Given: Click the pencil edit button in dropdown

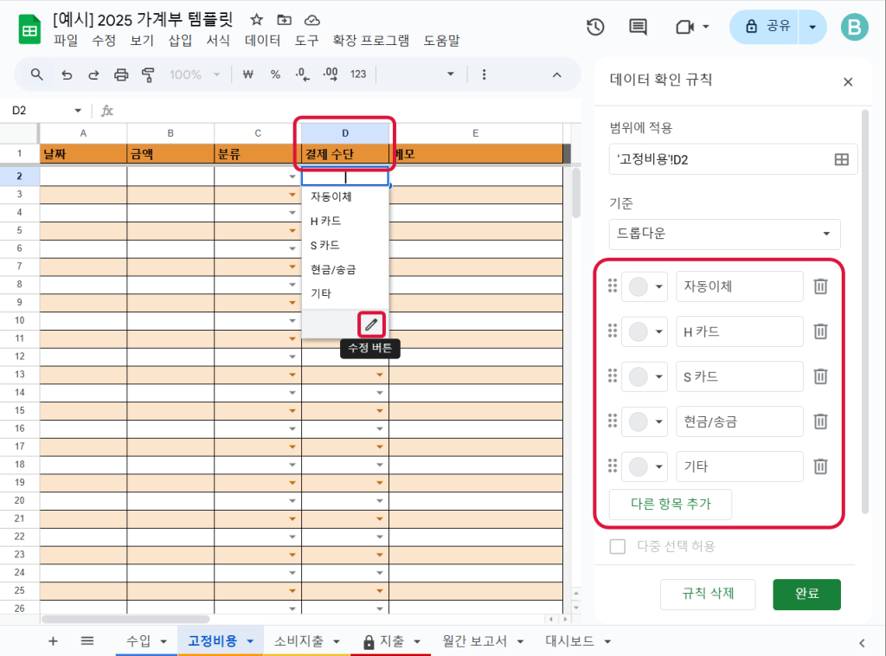Looking at the screenshot, I should [x=371, y=324].
